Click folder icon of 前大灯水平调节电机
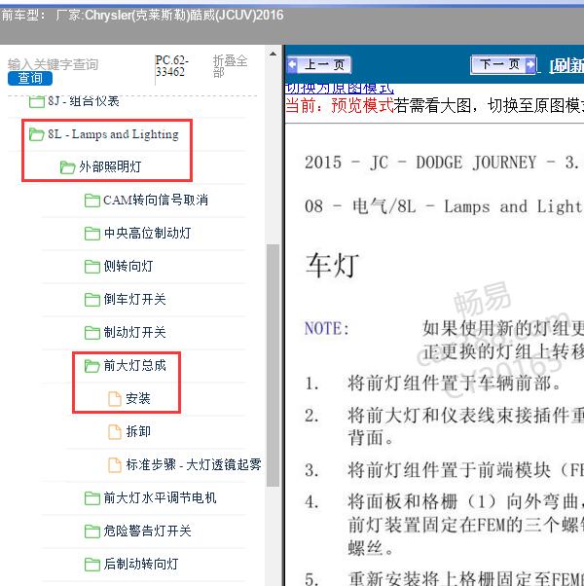The image size is (584, 586). click(91, 498)
